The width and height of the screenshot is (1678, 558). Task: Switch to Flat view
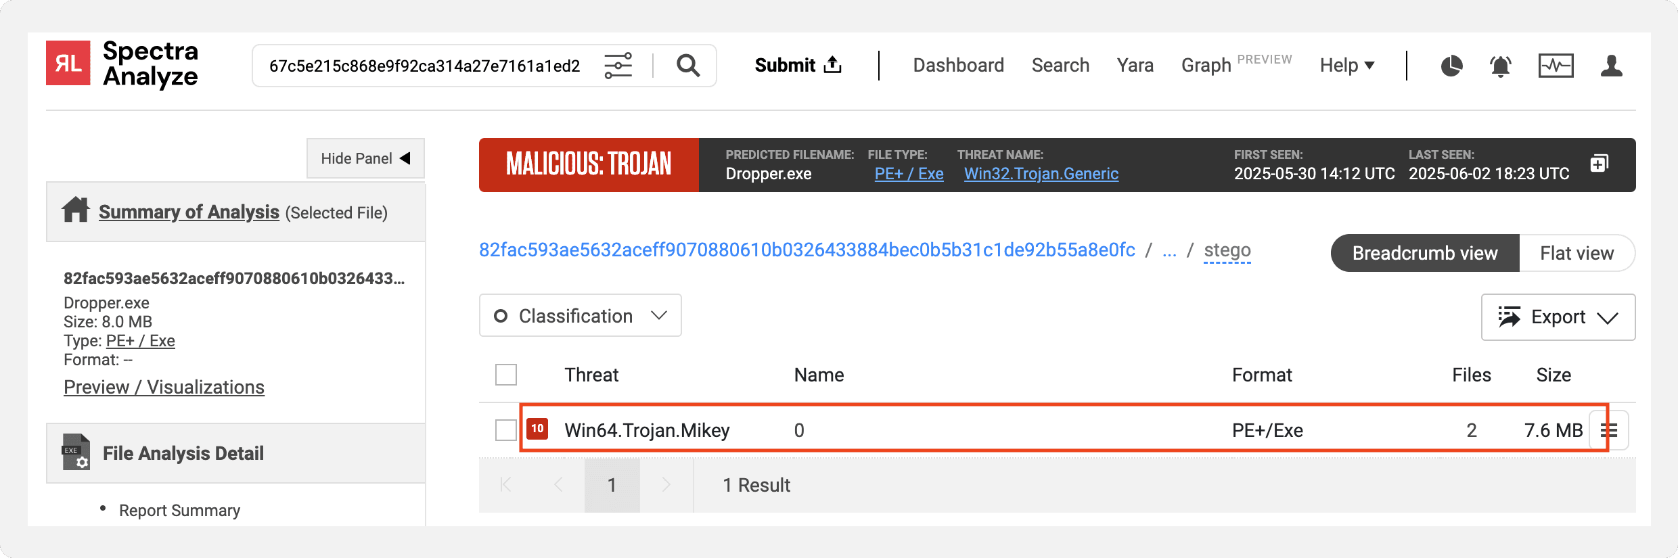point(1577,253)
